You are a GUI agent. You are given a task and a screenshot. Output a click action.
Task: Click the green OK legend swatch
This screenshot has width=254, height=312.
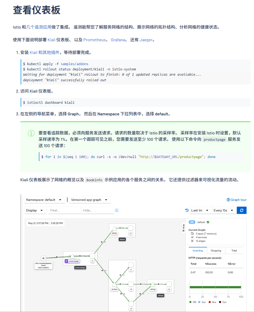coord(190,302)
